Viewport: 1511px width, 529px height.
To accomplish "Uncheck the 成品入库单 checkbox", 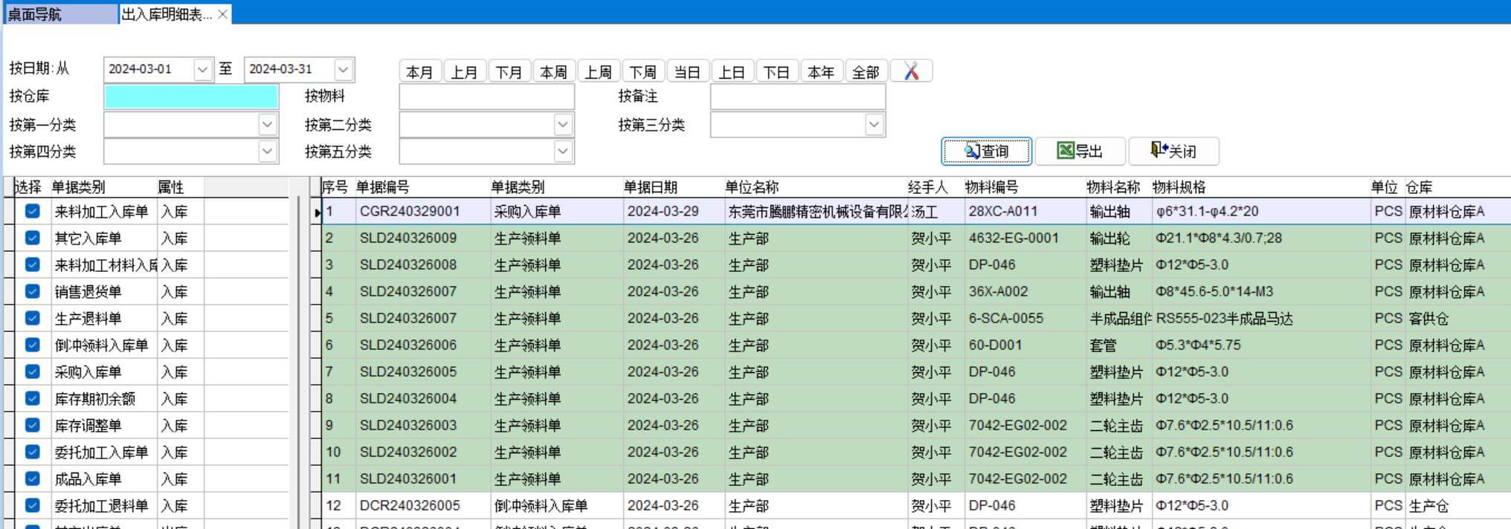I will pos(32,478).
